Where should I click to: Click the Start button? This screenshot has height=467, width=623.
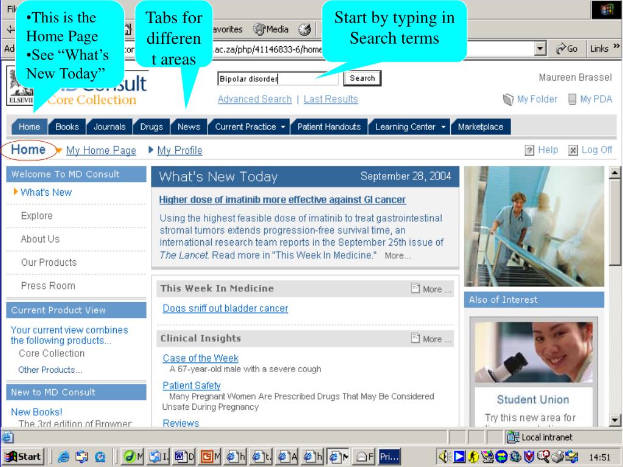(x=23, y=457)
